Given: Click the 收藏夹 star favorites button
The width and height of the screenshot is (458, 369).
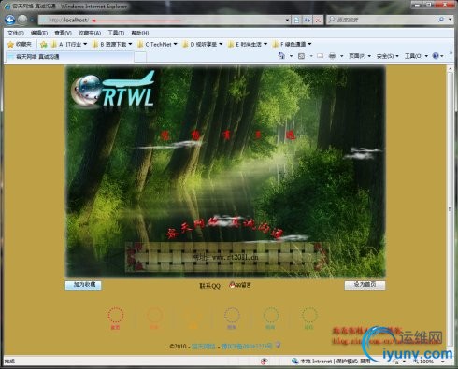Looking at the screenshot, I should tap(20, 45).
